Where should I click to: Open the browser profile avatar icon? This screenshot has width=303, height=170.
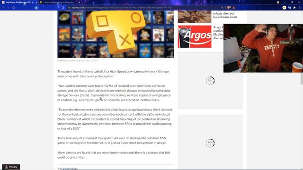tap(284, 8)
